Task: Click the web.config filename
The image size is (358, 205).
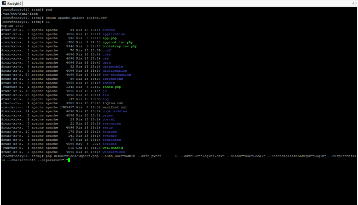Action: 113,148
